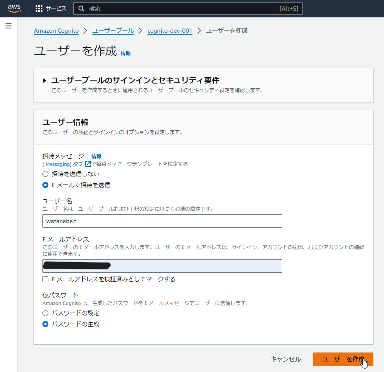The image size is (384, 372).
Task: Select パスワードの生成 radio button
Action: (x=45, y=324)
